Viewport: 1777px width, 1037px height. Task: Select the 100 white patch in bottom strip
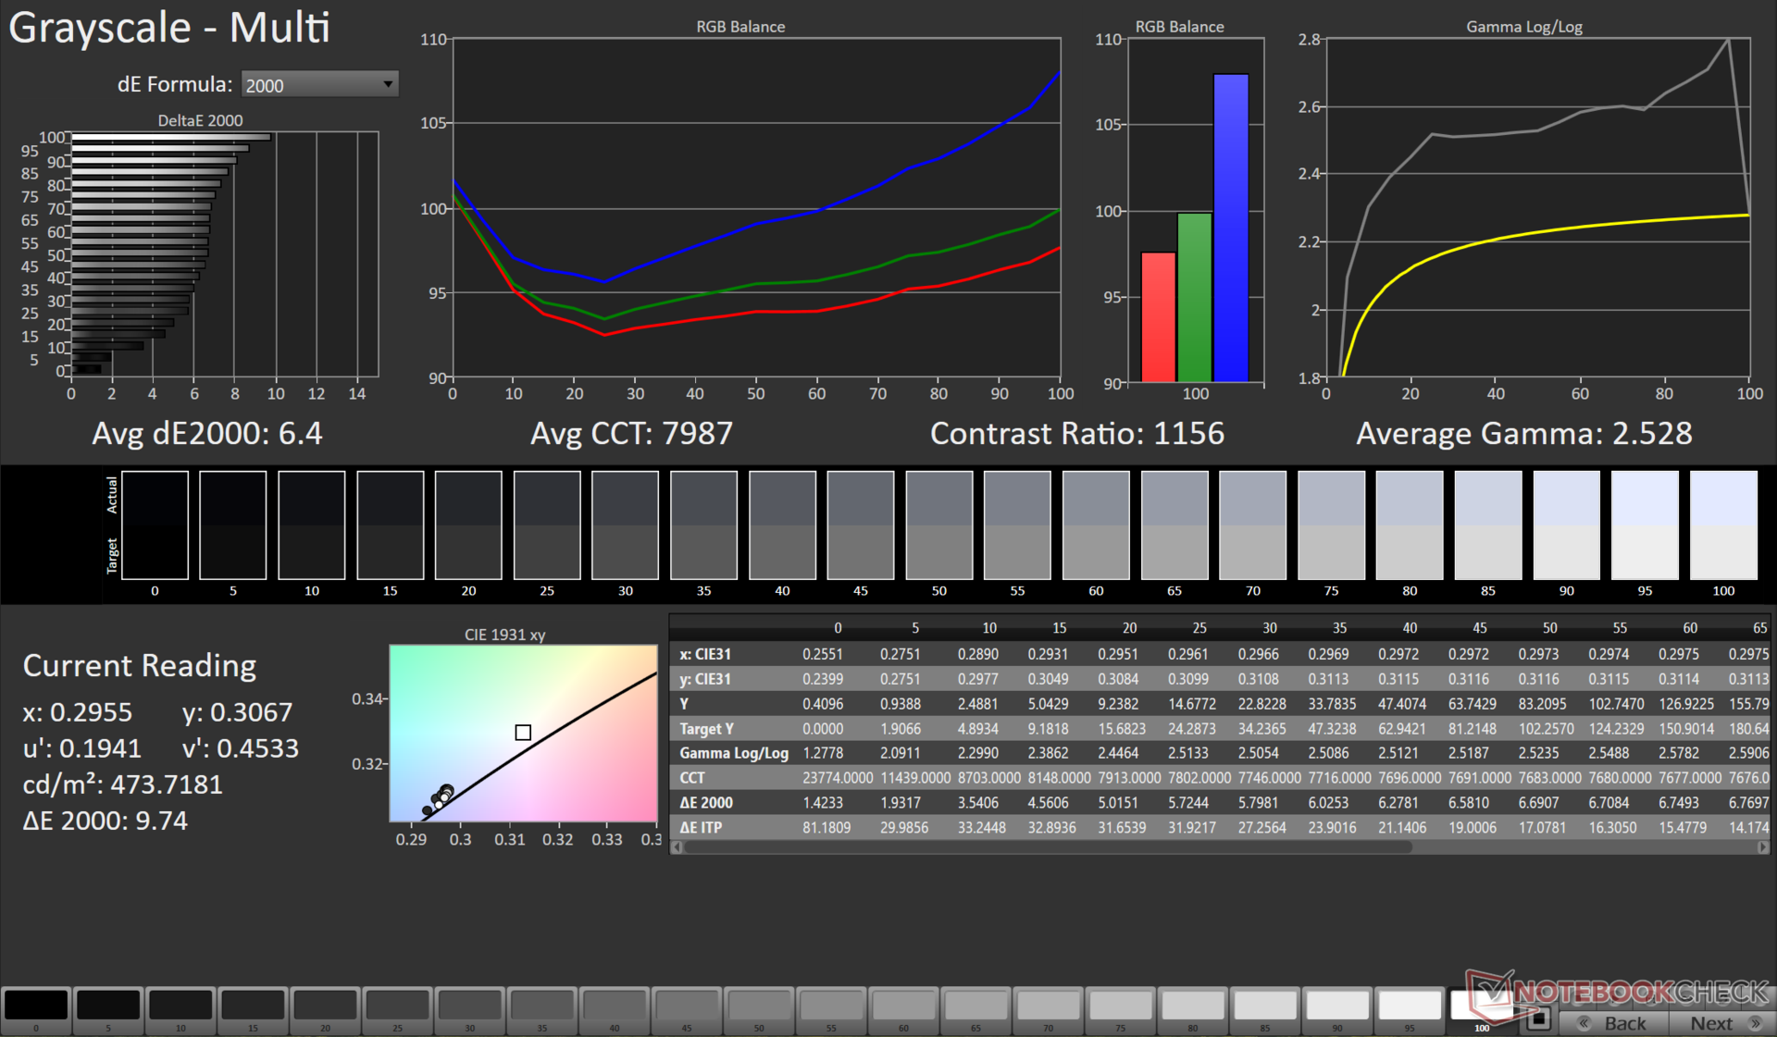[x=1481, y=1006]
